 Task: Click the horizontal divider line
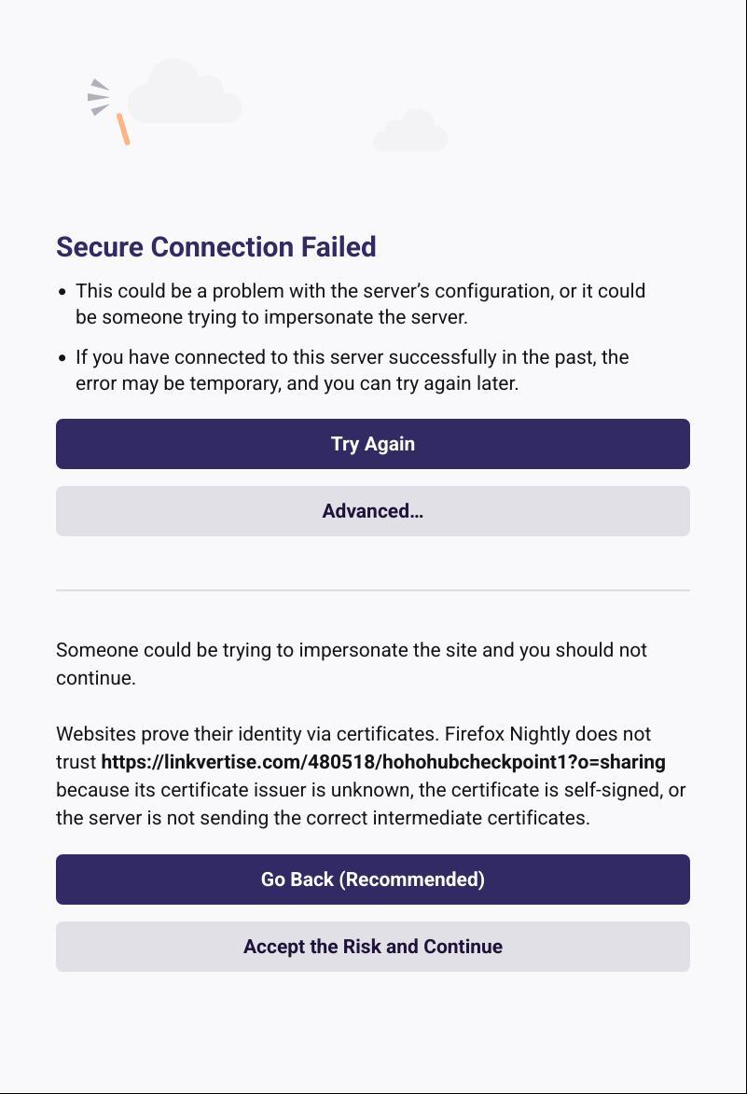pos(373,590)
